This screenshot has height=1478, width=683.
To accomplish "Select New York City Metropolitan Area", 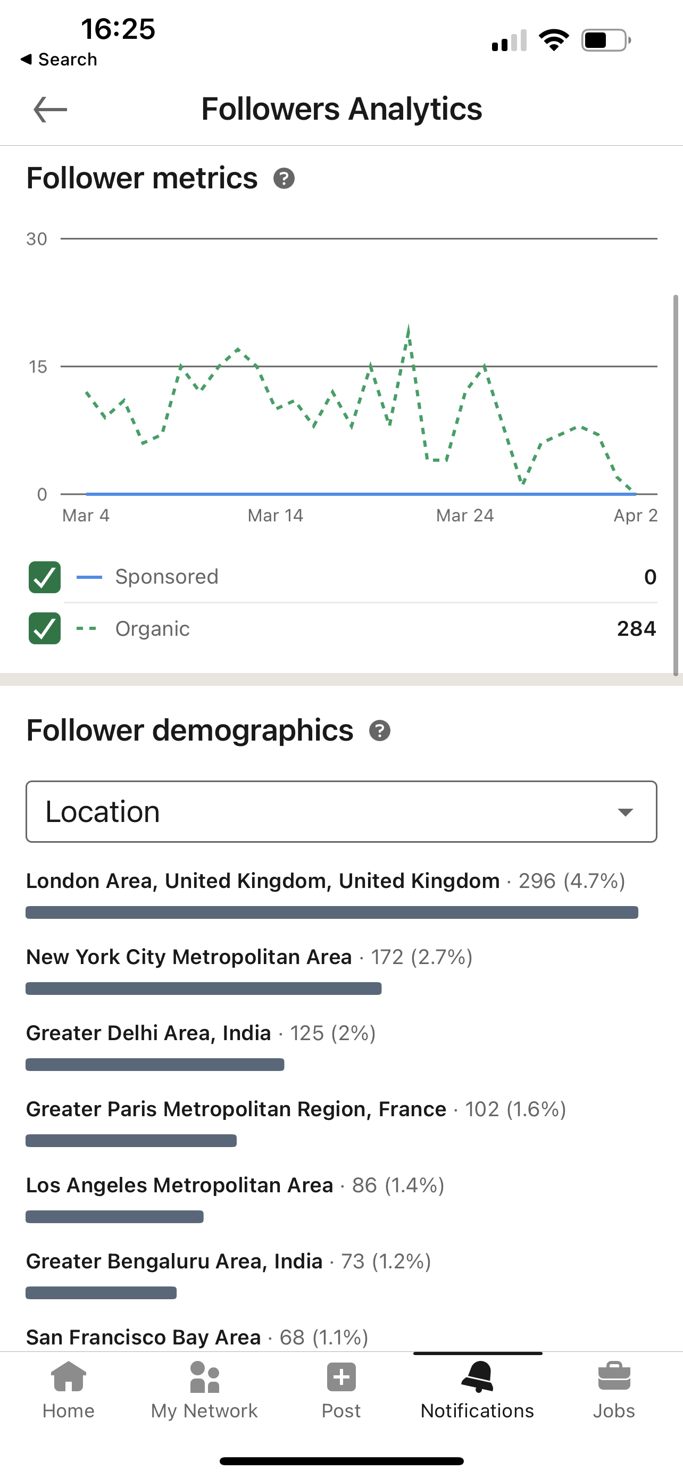I will pos(189,957).
